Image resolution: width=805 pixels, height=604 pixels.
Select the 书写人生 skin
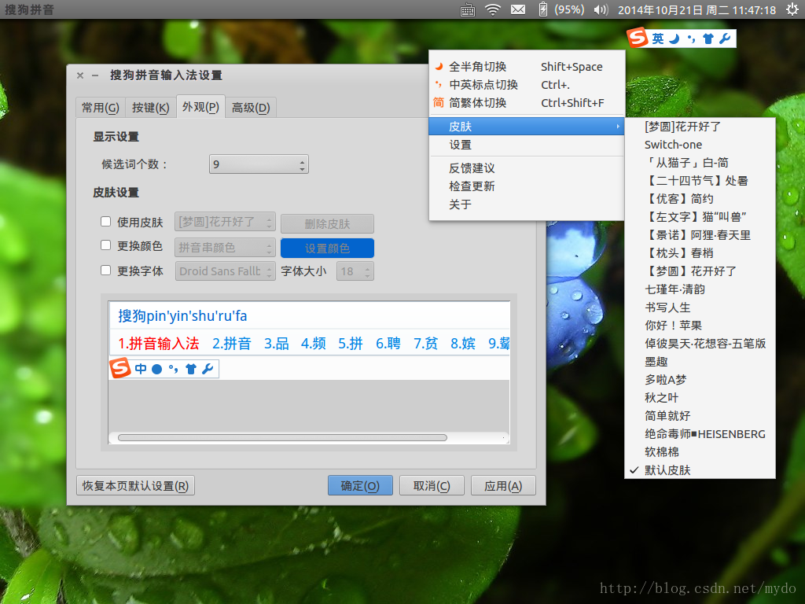[x=700, y=308]
